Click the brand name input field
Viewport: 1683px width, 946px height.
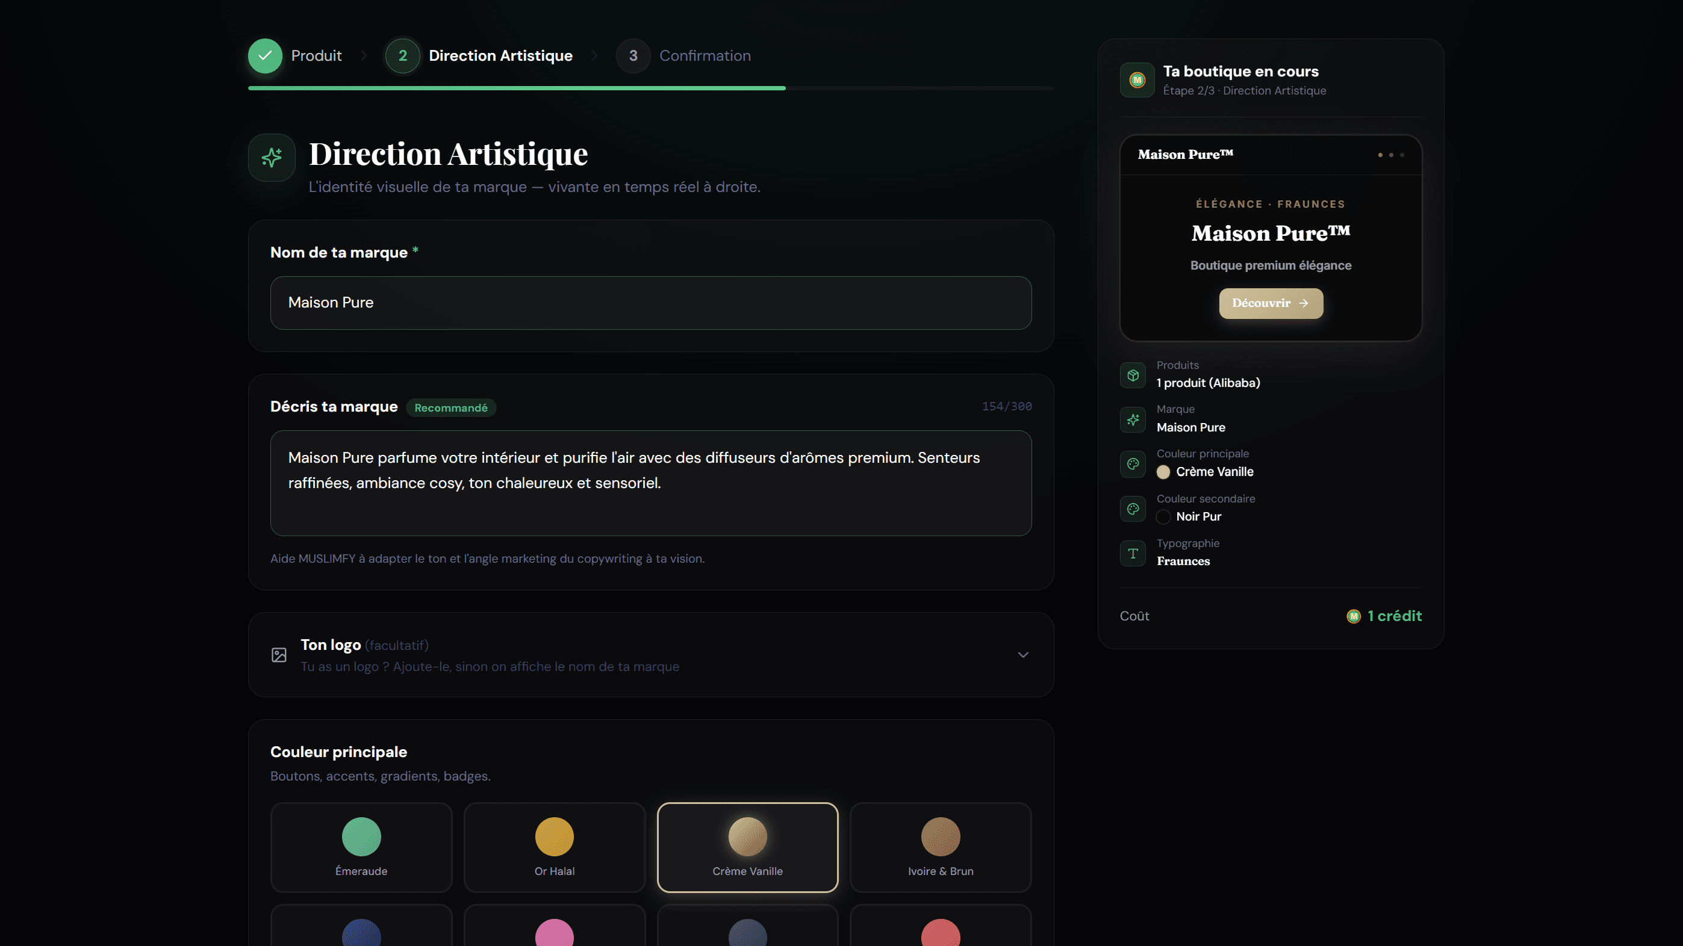pos(651,303)
